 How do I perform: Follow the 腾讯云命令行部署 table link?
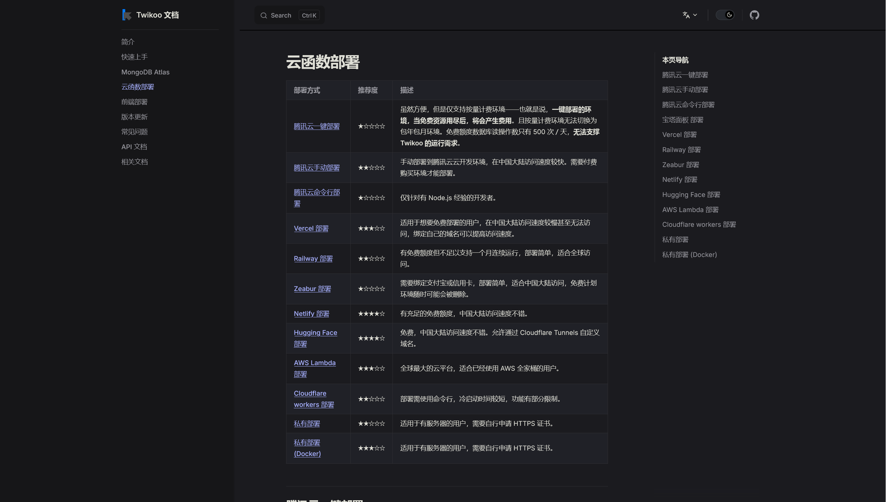coord(317,198)
